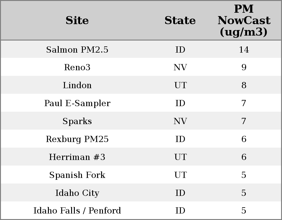282x220 pixels.
Task: Select the Reno3 site cell
Action: [77, 67]
